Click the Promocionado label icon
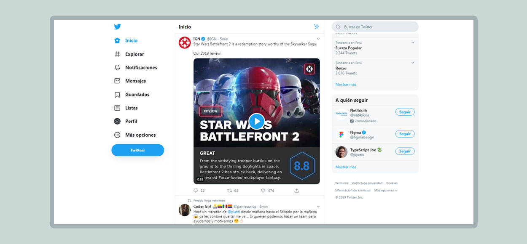527x244 pixels. [x=352, y=121]
